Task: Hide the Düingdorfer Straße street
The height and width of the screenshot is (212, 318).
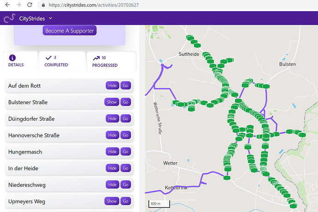Action: (x=112, y=119)
